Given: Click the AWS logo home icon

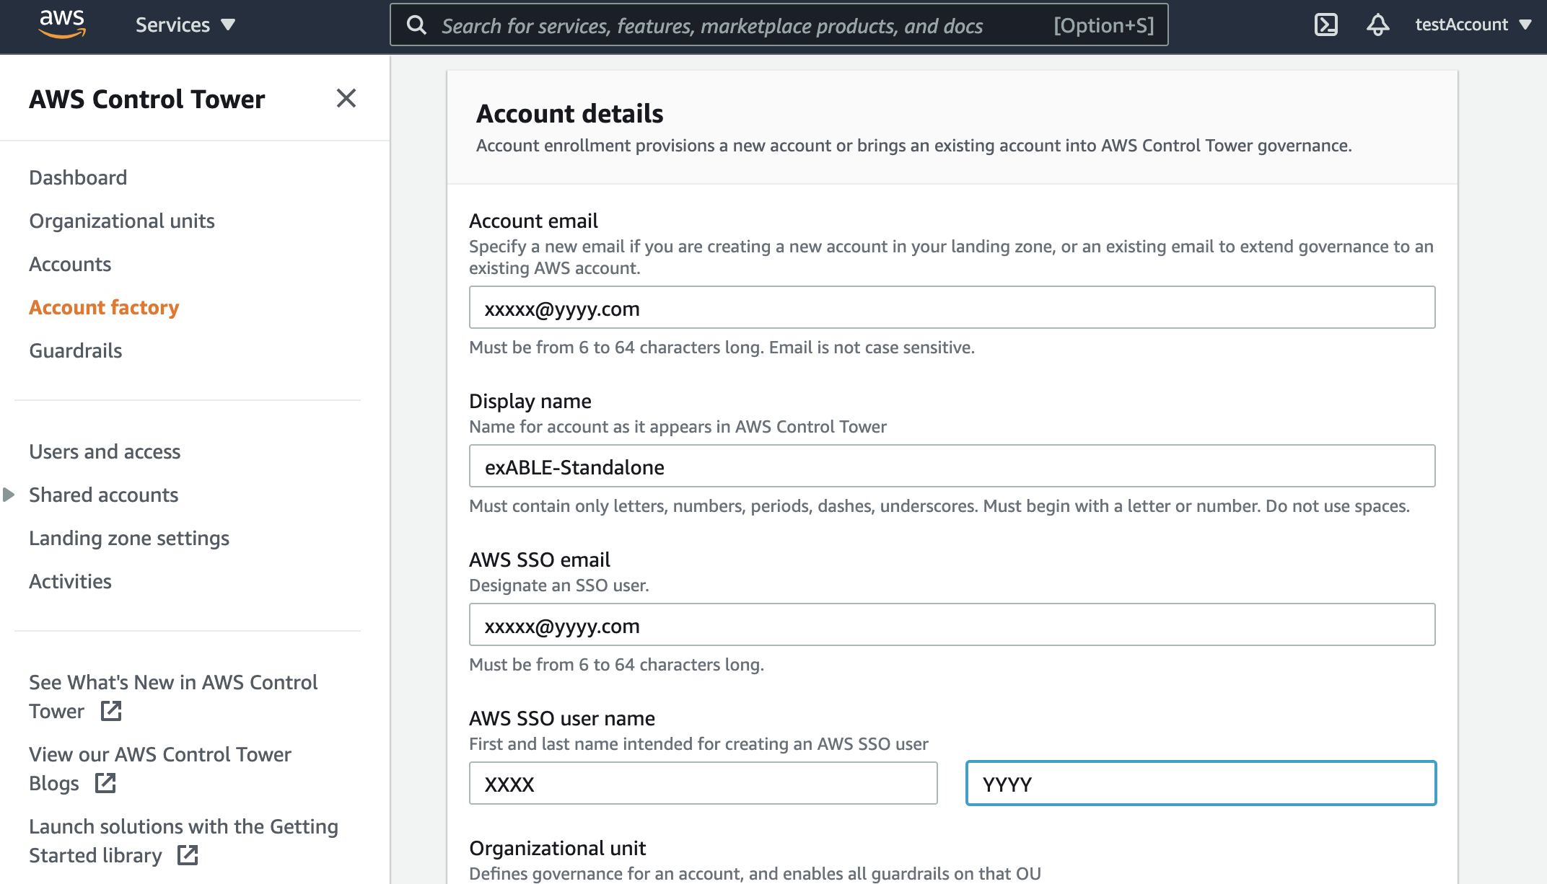Looking at the screenshot, I should click(62, 25).
